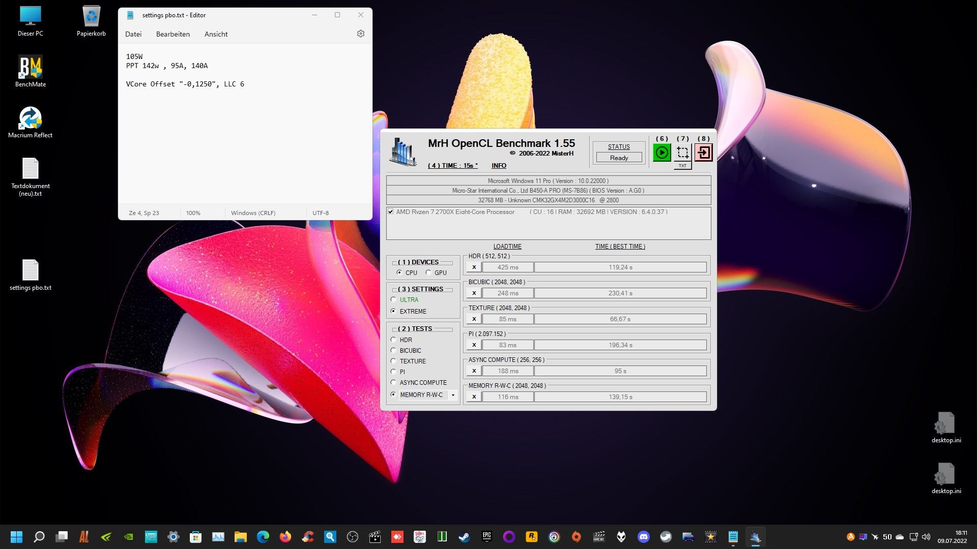The height and width of the screenshot is (549, 977).
Task: Open Notepad settings gear icon
Action: (360, 34)
